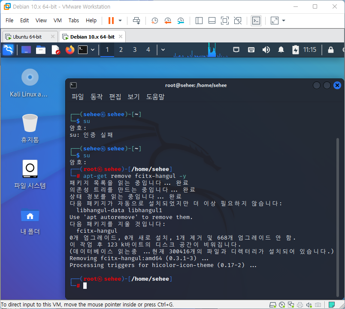345x309 pixels.
Task: Expand the panel window list chevron
Action: (163, 50)
